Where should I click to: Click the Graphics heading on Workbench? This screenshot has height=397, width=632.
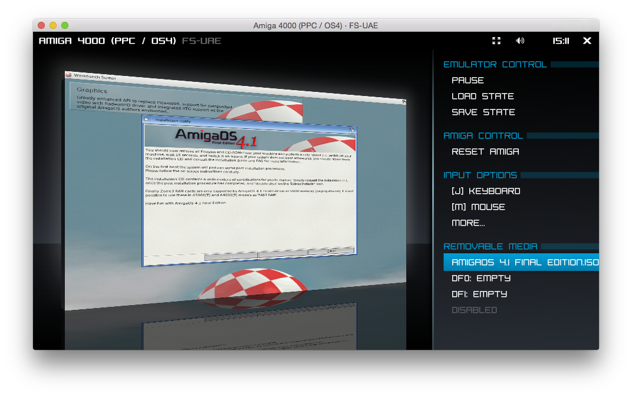coord(92,90)
